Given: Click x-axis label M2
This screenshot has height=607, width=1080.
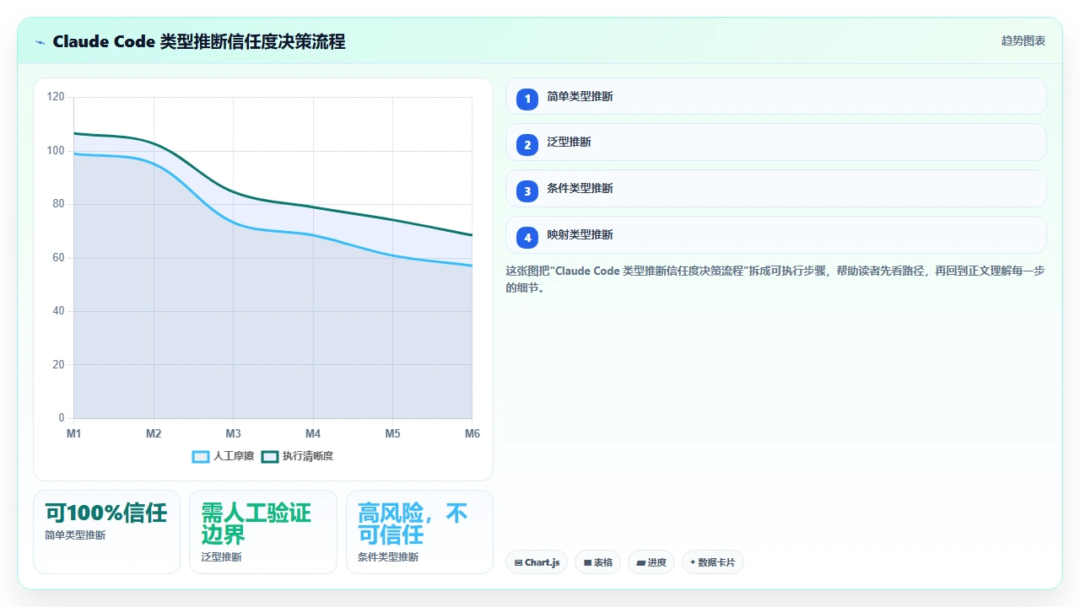Looking at the screenshot, I should pyautogui.click(x=154, y=433).
